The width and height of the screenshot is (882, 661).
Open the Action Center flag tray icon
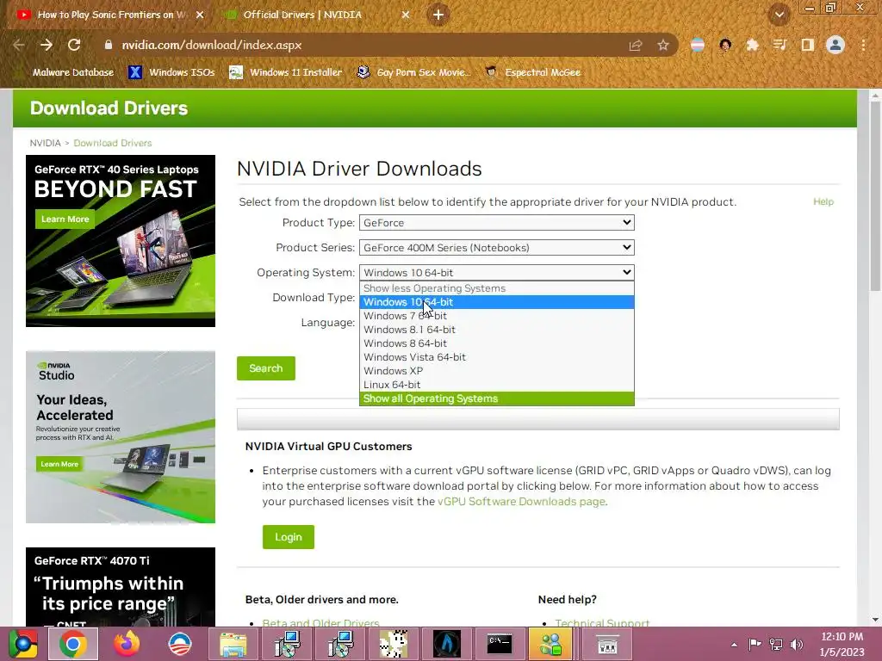click(x=755, y=645)
